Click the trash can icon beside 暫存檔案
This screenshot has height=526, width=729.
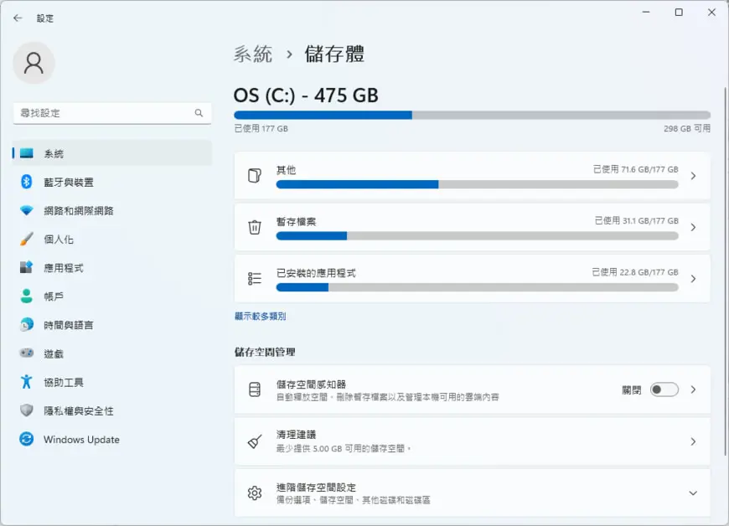click(255, 227)
